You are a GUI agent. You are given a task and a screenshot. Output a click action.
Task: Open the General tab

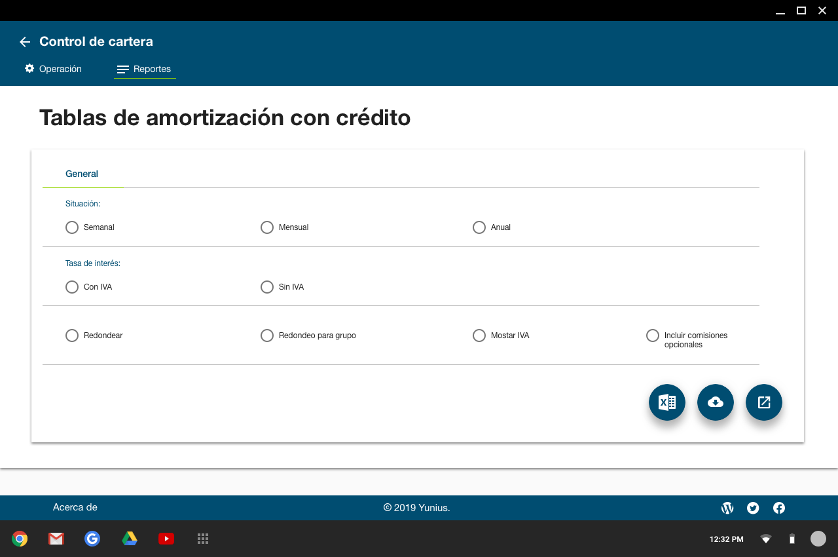pyautogui.click(x=82, y=174)
